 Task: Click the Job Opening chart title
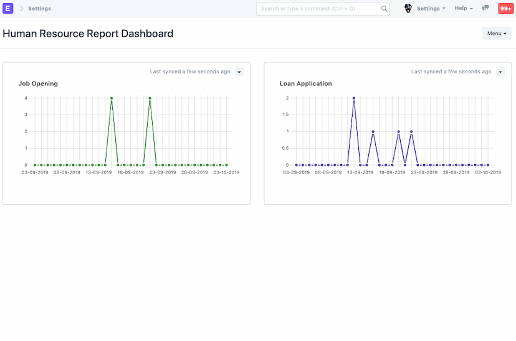click(38, 83)
